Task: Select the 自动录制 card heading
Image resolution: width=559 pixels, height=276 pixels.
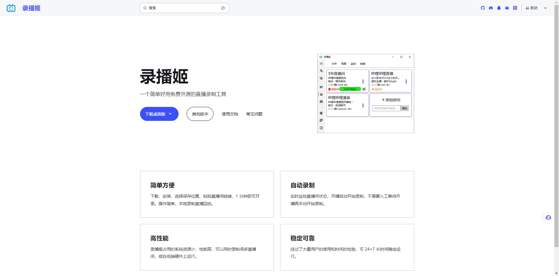Action: [302, 185]
